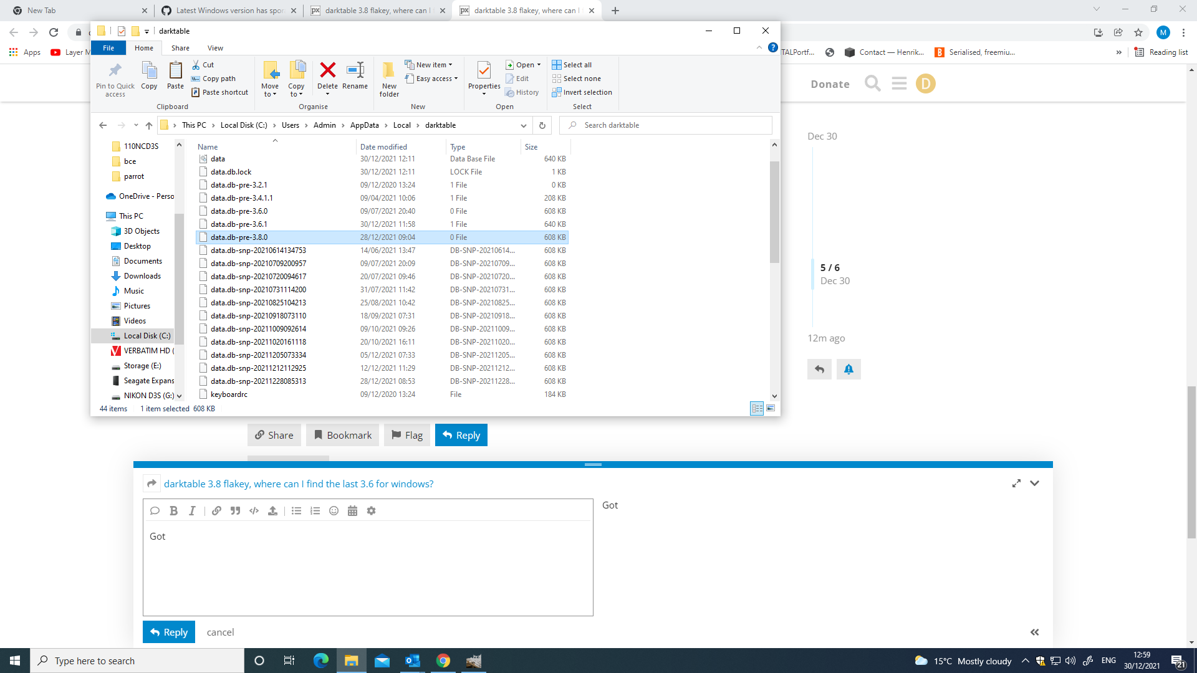Open address bar history dropdown chevron
Viewport: 1197px width, 673px height.
pyautogui.click(x=524, y=125)
